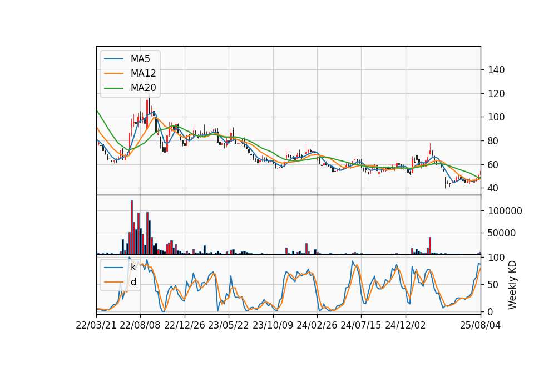Click the 40 price axis label
This screenshot has height=383, width=534.
coord(493,188)
